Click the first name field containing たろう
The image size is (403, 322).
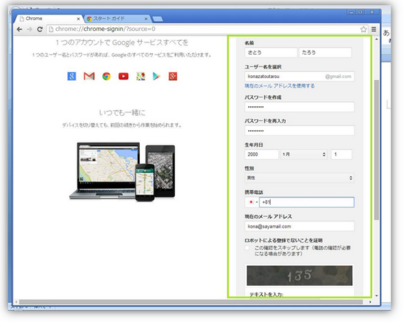click(325, 53)
